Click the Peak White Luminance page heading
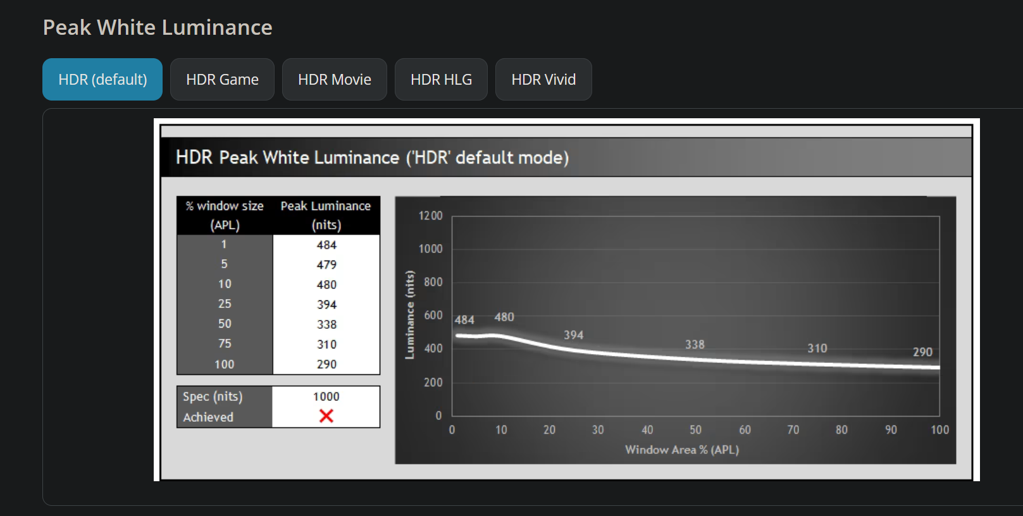 point(158,28)
